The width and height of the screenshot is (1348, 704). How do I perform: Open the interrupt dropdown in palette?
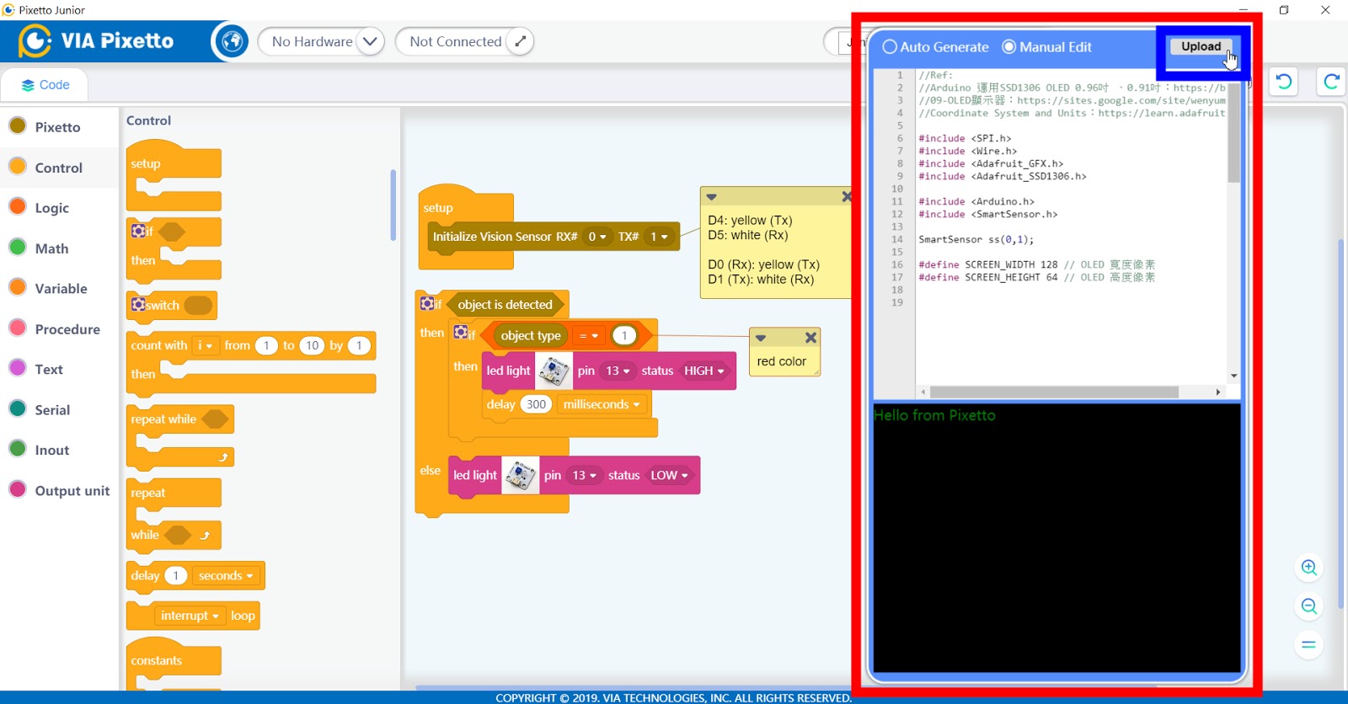point(190,616)
